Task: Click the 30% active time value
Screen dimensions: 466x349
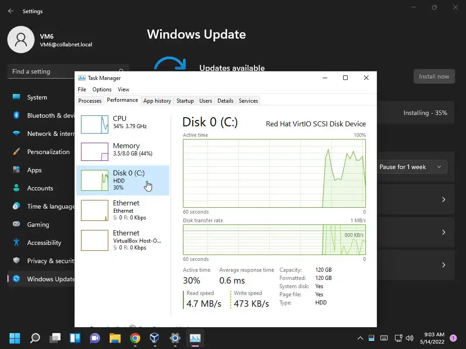Action: pos(192,280)
